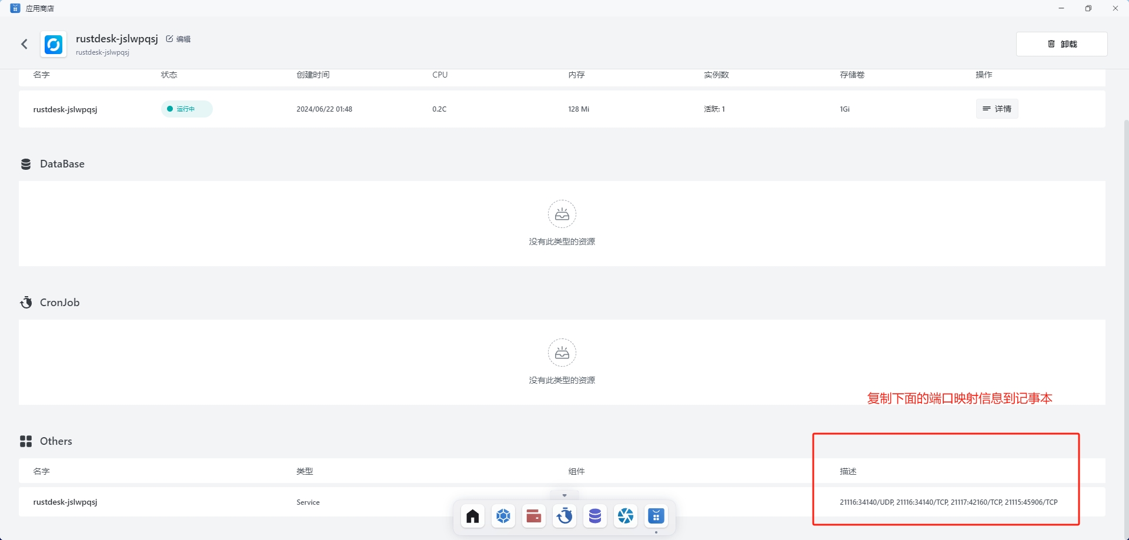Click the Others section grid icon
Screen dimensions: 1129x540
[x=26, y=441]
